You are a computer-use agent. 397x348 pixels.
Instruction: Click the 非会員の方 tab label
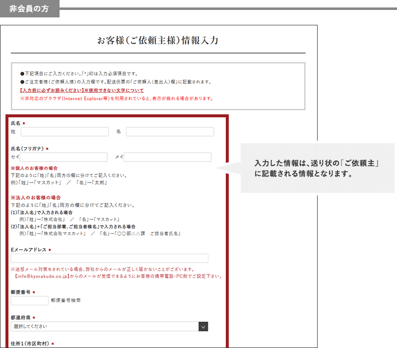pyautogui.click(x=29, y=8)
